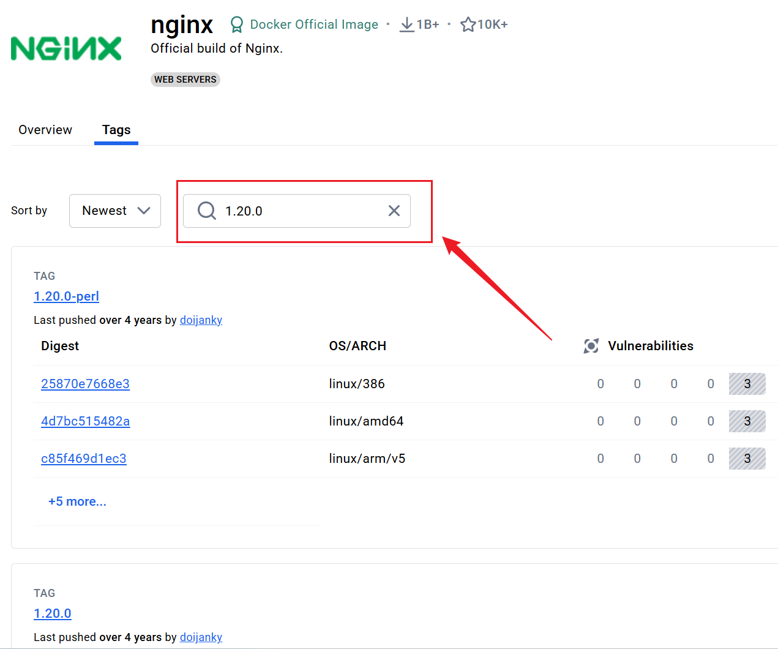778x649 pixels.
Task: Open the Sort by Newest dropdown
Action: tap(115, 211)
